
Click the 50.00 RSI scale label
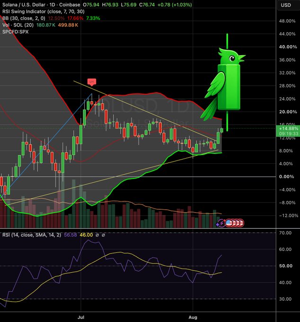pos(285,266)
